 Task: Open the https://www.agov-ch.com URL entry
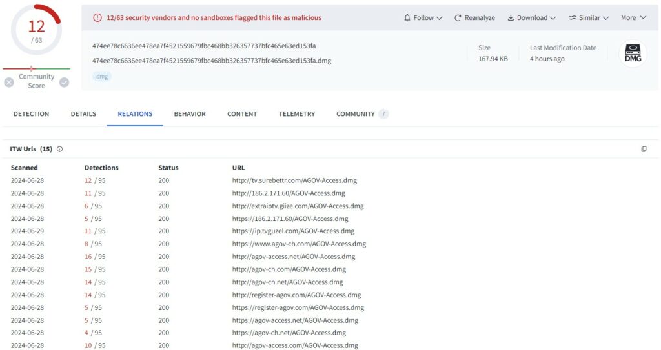coord(299,244)
